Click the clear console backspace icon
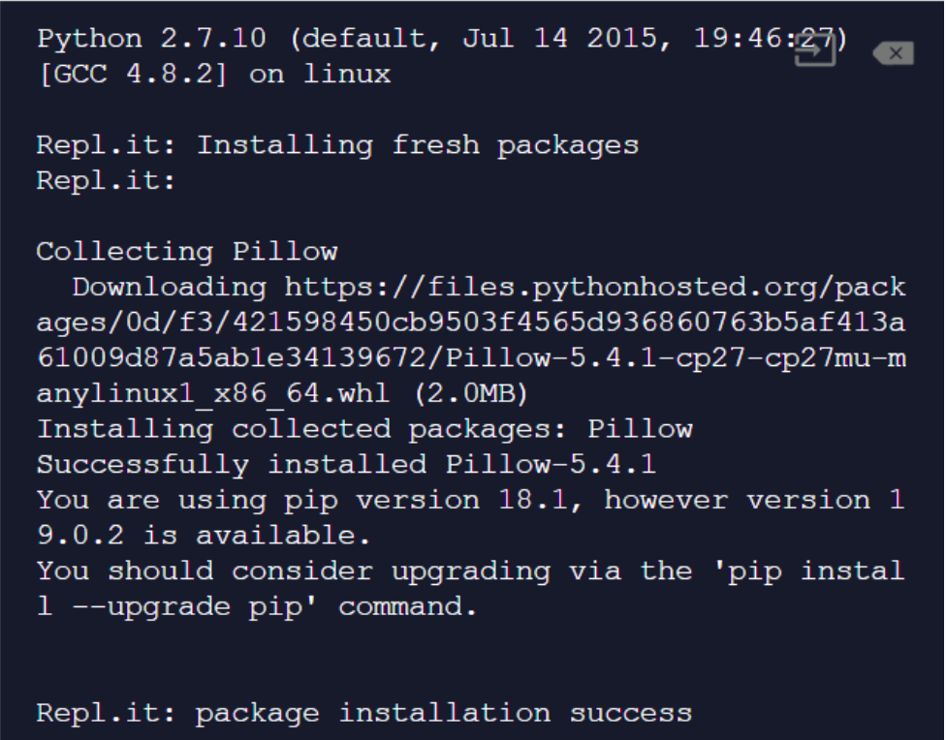The height and width of the screenshot is (740, 946). coord(893,54)
